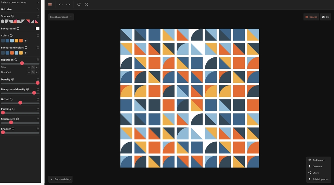Open the white Background color swatch
The image size is (334, 185).
(37, 28)
